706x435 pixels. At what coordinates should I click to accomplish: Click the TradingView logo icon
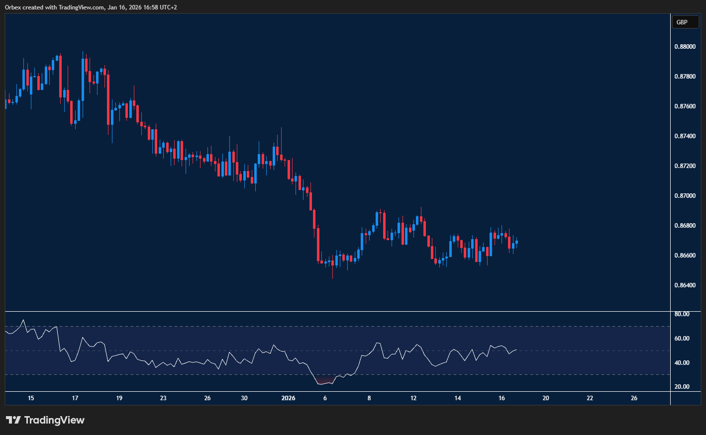pyautogui.click(x=13, y=420)
